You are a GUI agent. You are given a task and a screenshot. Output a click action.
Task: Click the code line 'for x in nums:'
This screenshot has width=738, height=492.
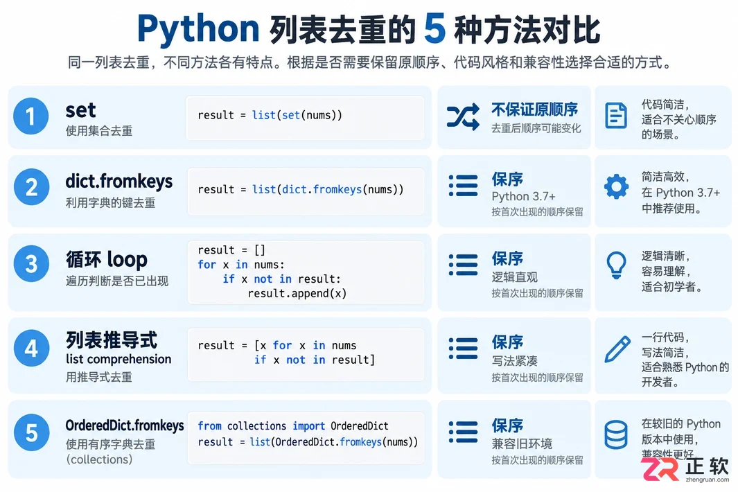pos(241,265)
